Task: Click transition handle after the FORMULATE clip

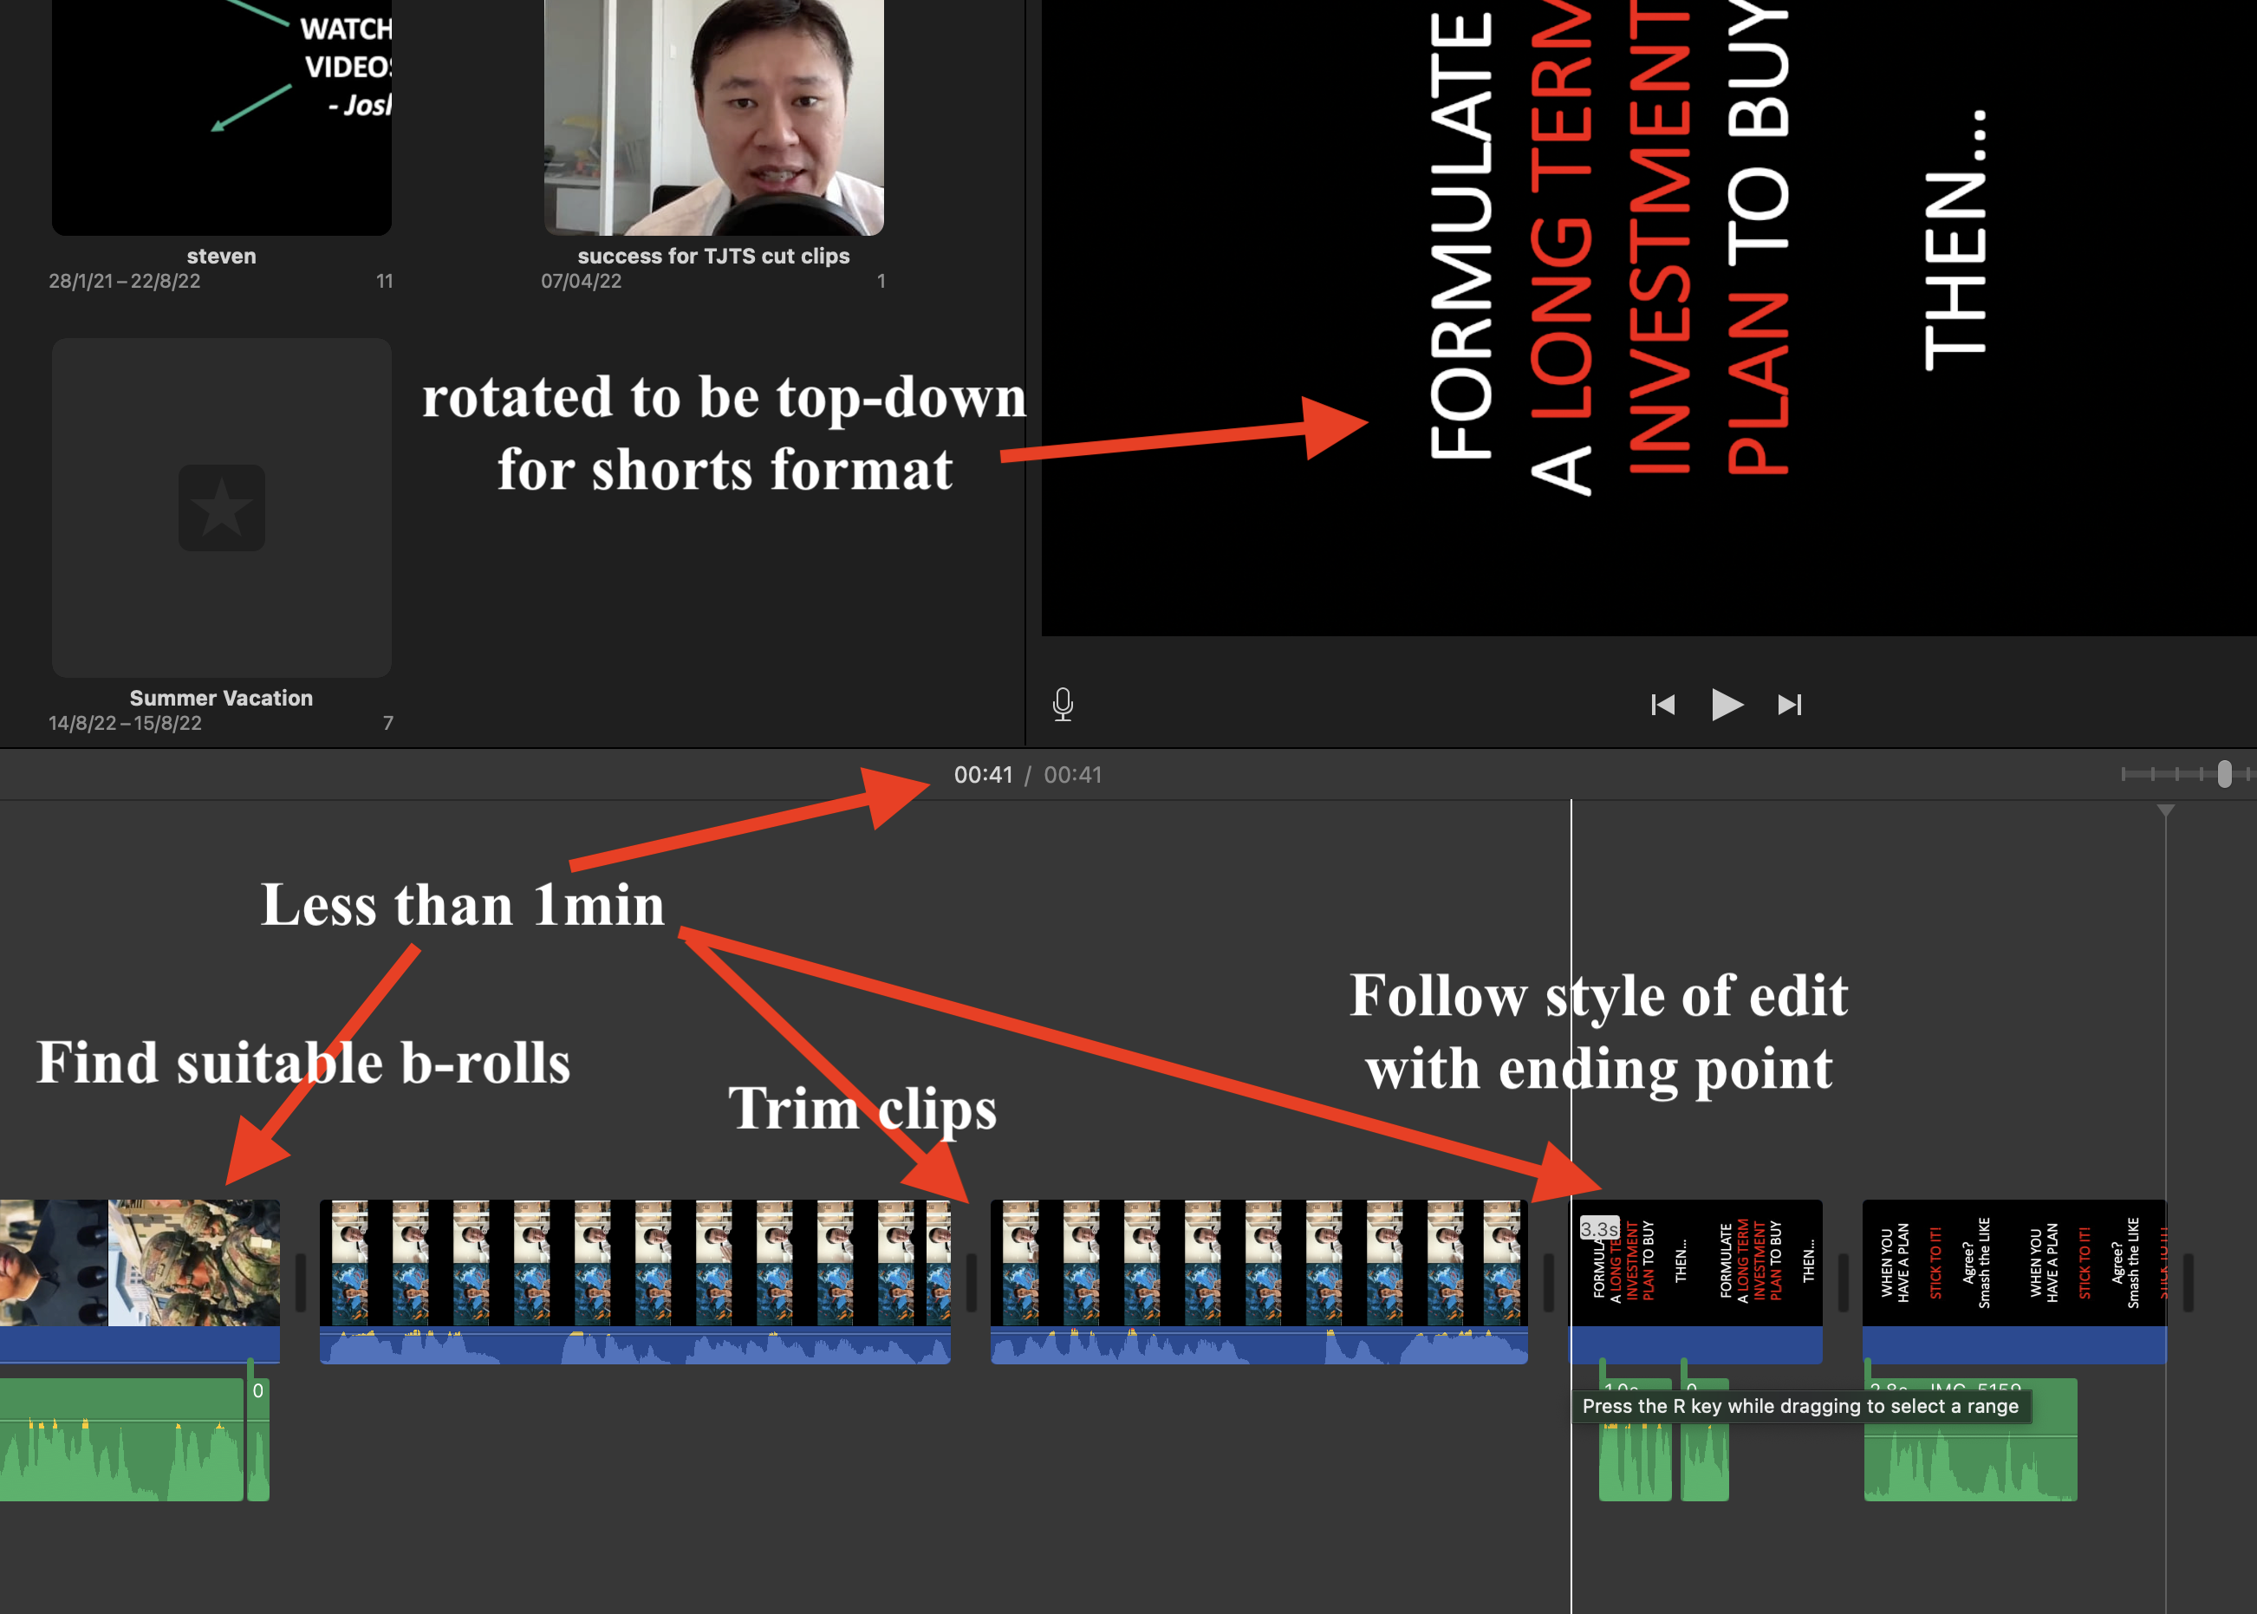Action: point(1843,1282)
